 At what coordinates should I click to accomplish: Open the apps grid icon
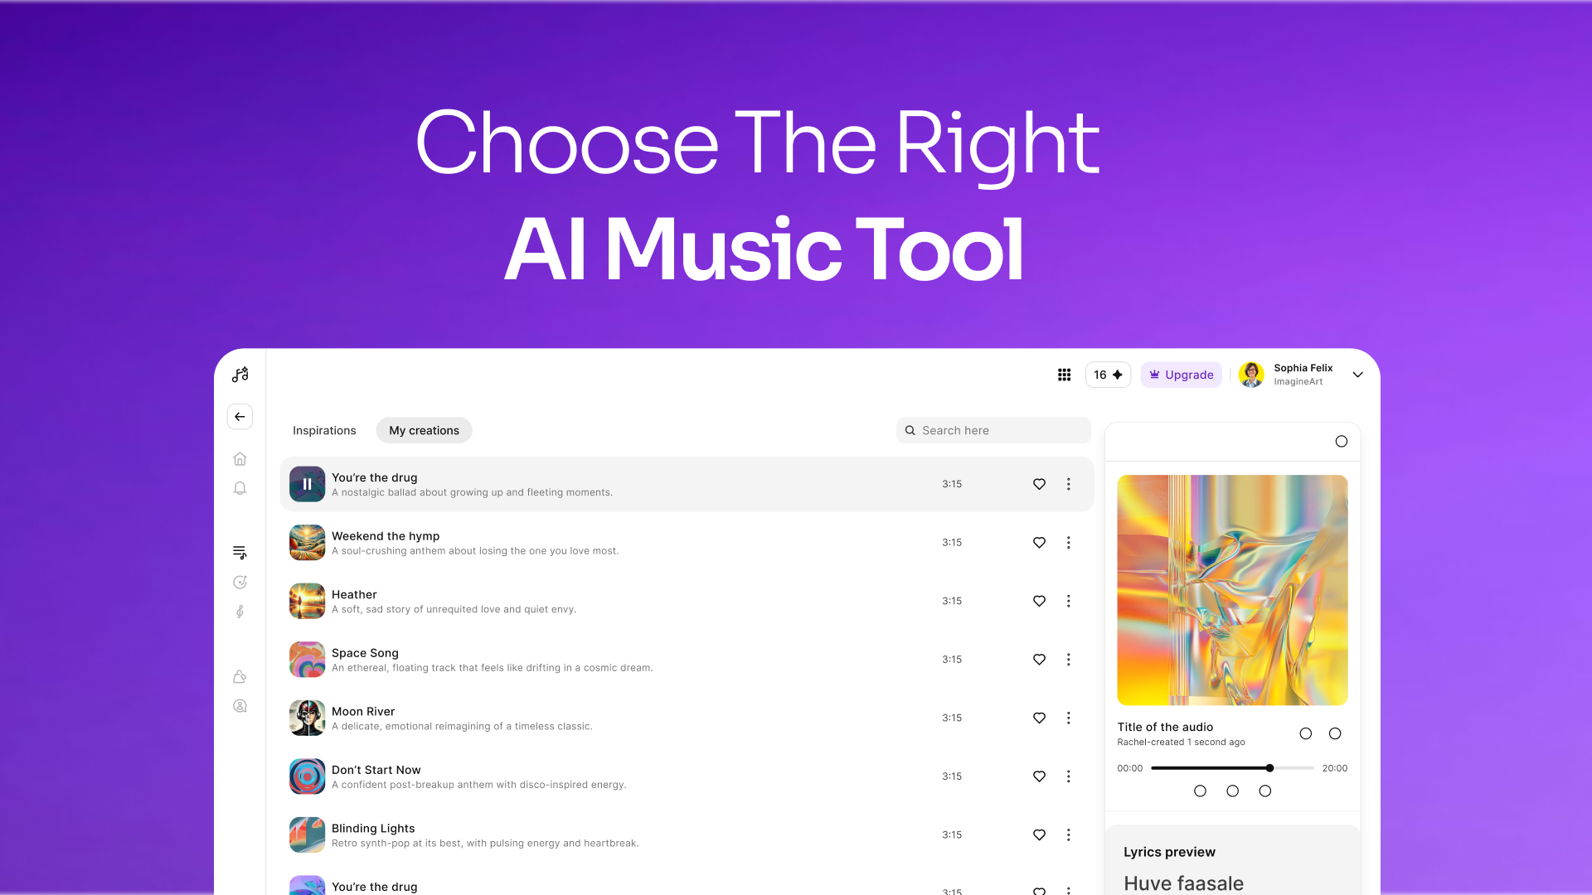point(1065,375)
